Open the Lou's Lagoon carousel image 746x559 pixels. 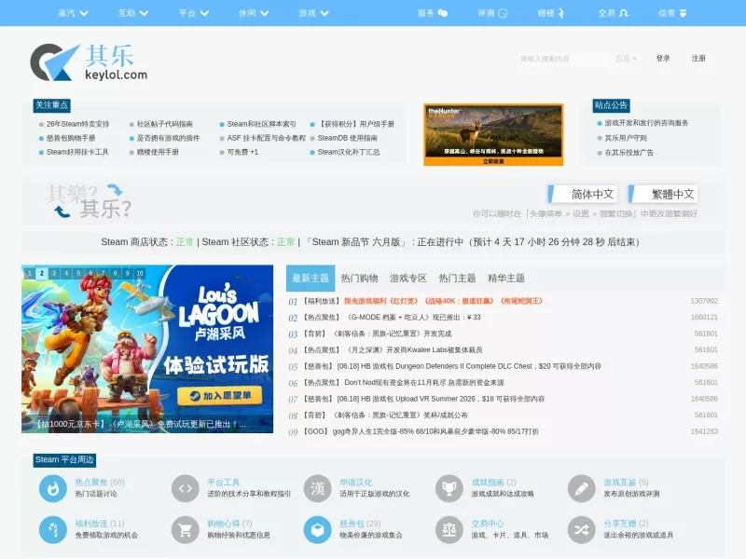[x=147, y=348]
